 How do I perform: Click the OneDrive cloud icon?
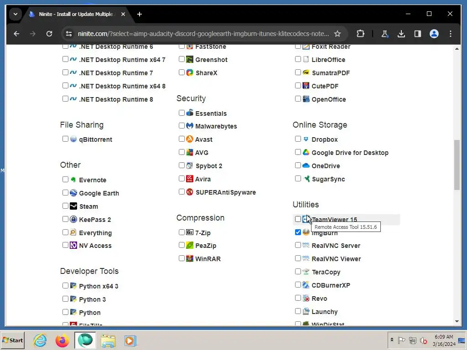(x=306, y=165)
